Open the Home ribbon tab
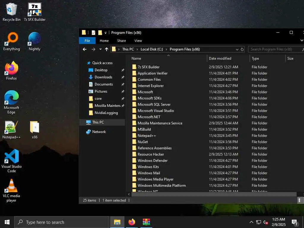The height and width of the screenshot is (228, 304). 104,41
